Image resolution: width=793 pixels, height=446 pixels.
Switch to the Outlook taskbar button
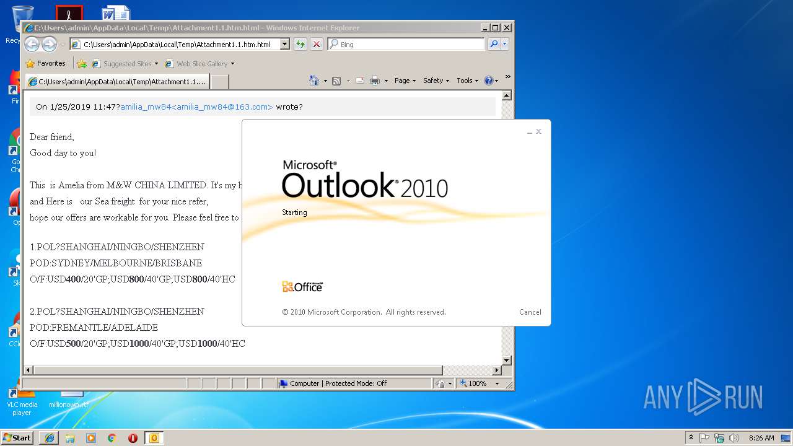(x=154, y=438)
